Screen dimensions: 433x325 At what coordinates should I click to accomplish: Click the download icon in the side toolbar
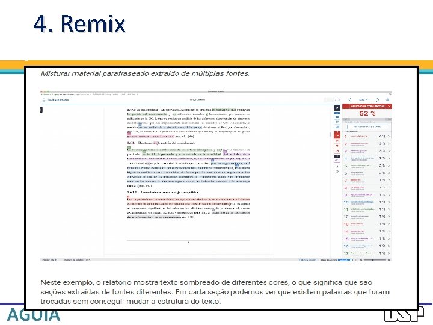coord(337,166)
